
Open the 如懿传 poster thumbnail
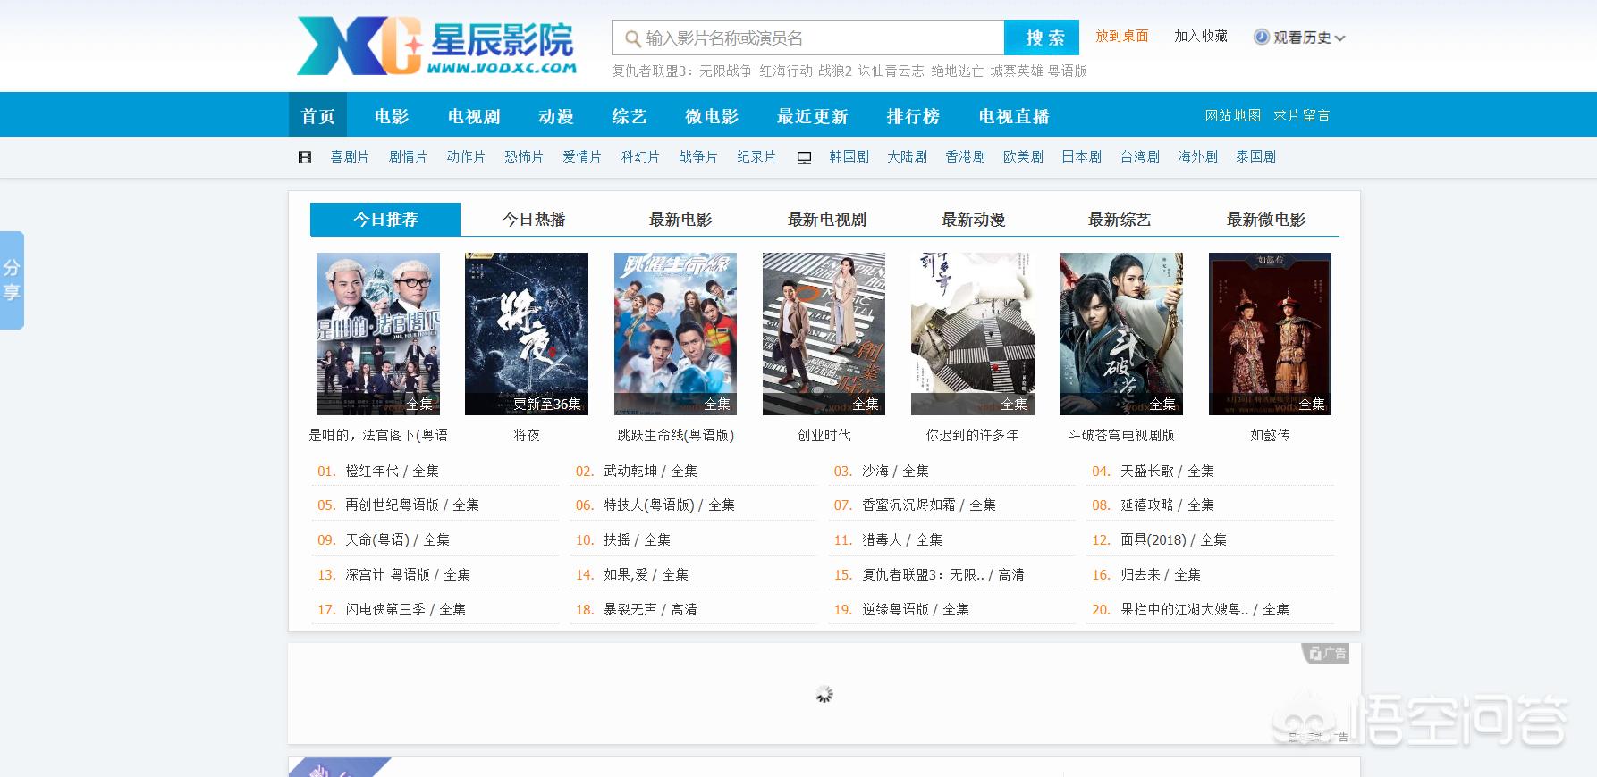[x=1270, y=334]
